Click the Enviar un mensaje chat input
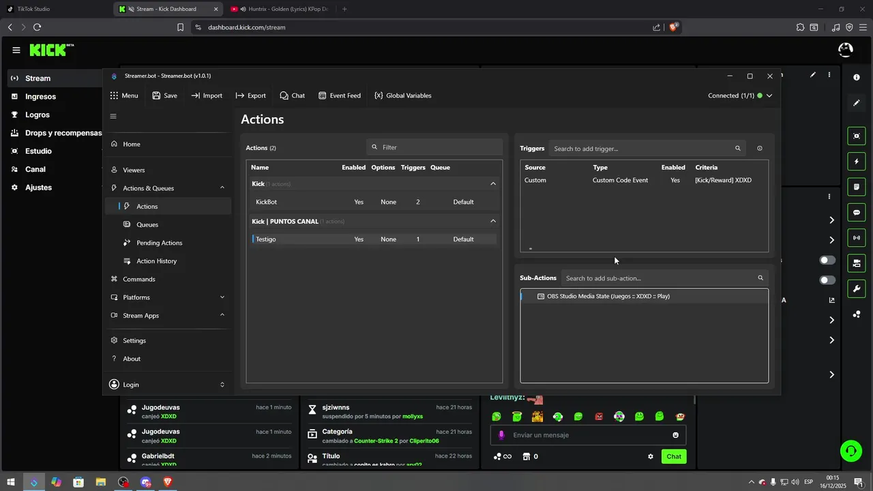The height and width of the screenshot is (491, 873). [x=588, y=435]
